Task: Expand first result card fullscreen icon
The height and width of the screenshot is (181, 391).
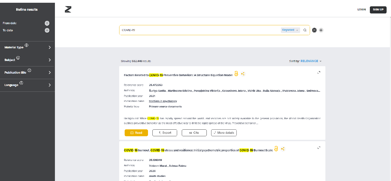Action: (319, 73)
